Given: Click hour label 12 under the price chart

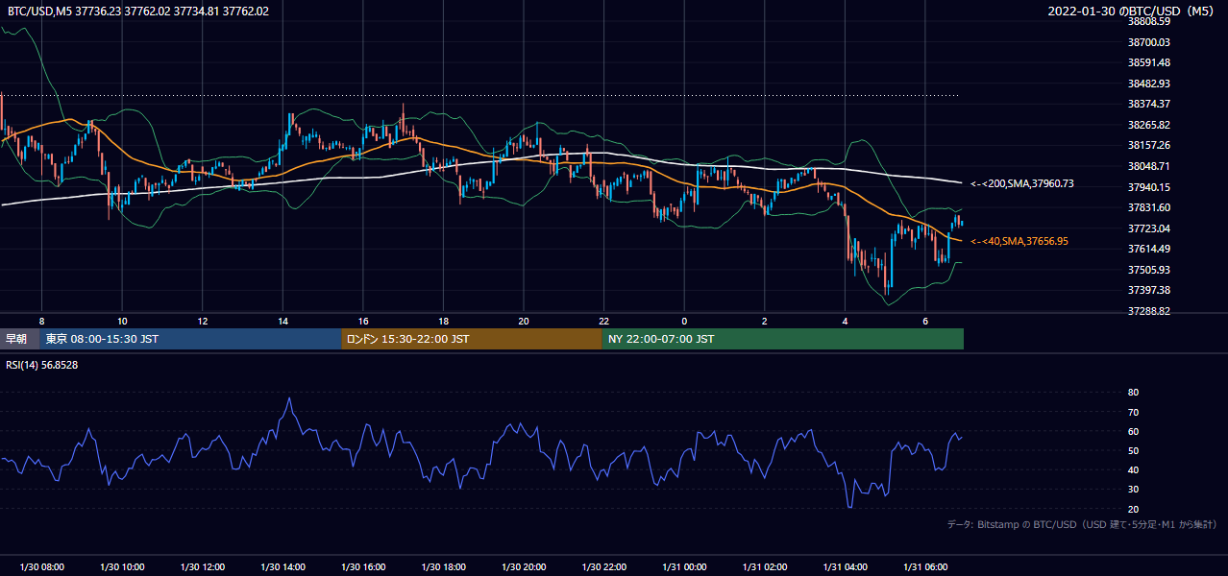Looking at the screenshot, I should (x=203, y=321).
